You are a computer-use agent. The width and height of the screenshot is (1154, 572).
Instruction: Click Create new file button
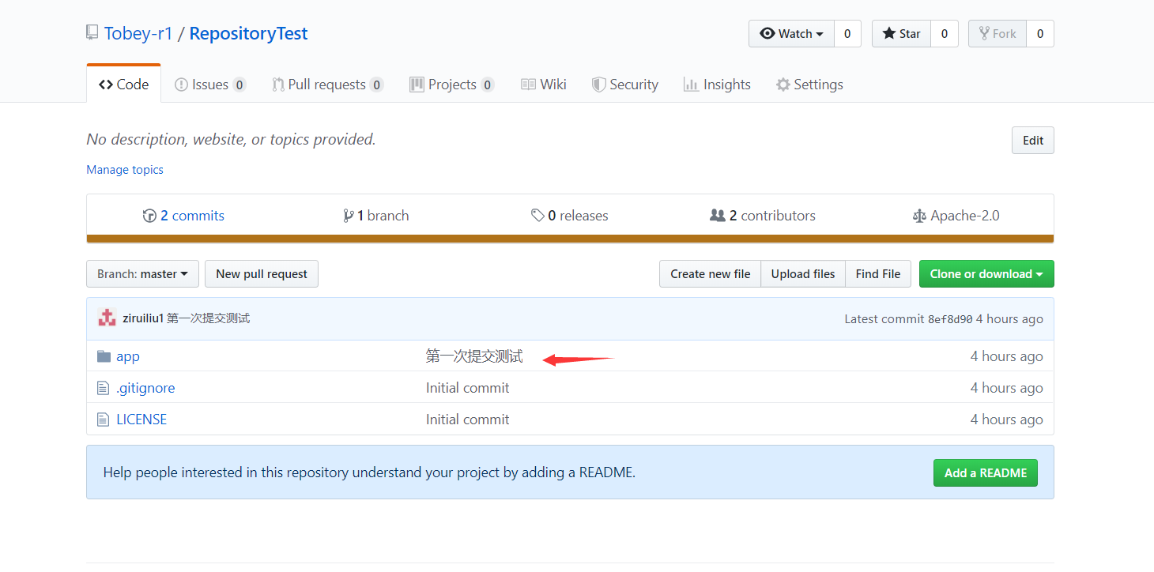(710, 274)
